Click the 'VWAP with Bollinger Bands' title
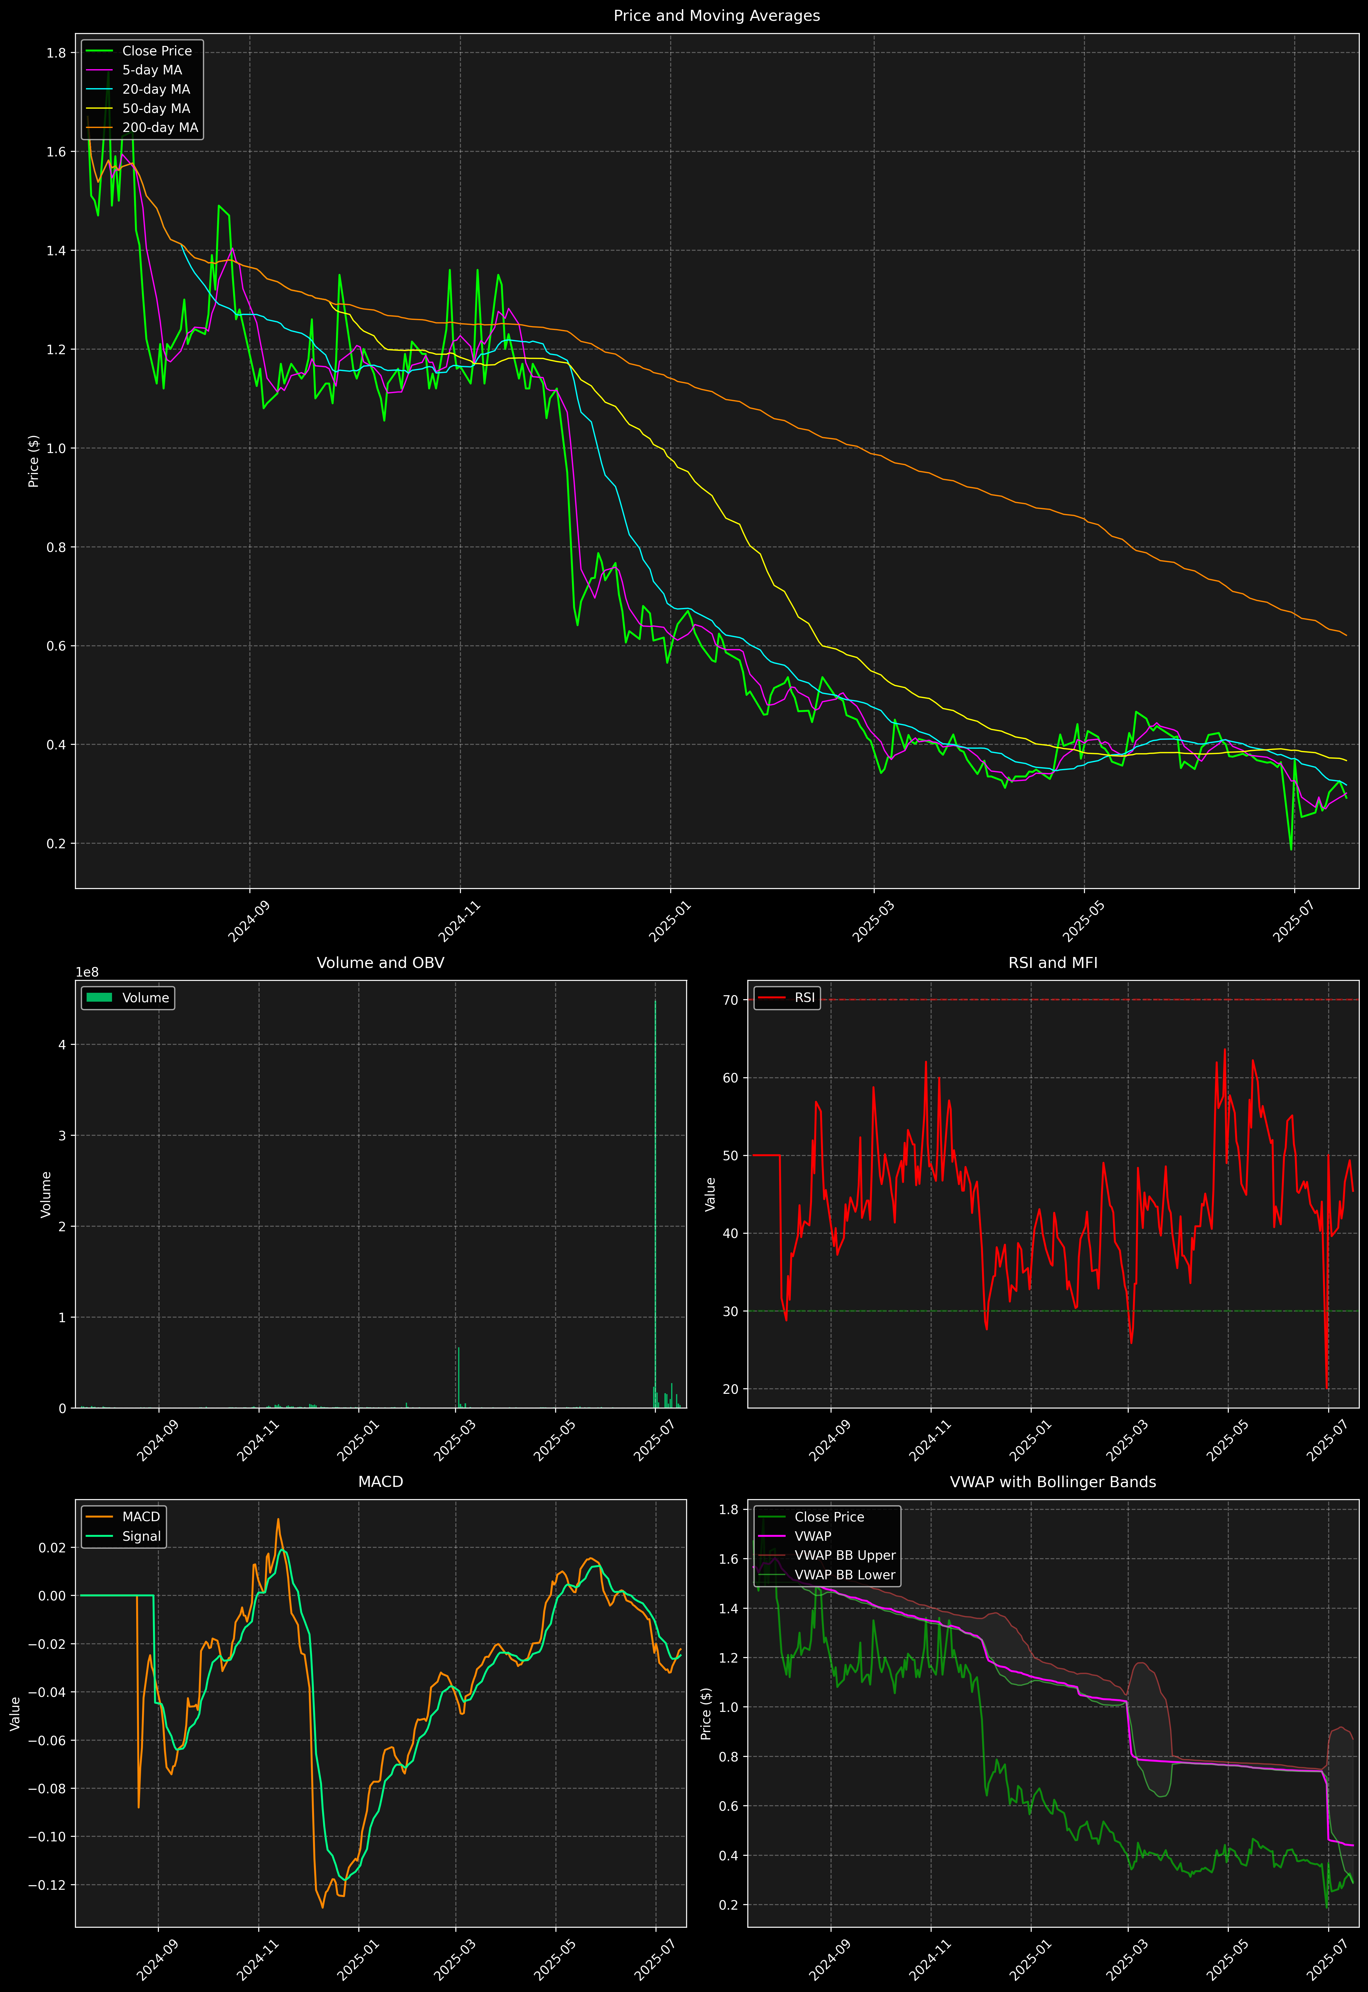The width and height of the screenshot is (1368, 1992). point(1052,1482)
